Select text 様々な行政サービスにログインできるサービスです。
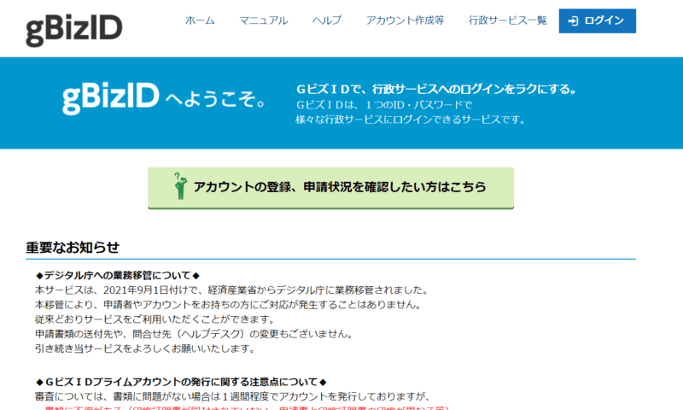Viewport: 683px width, 410px height. 410,120
